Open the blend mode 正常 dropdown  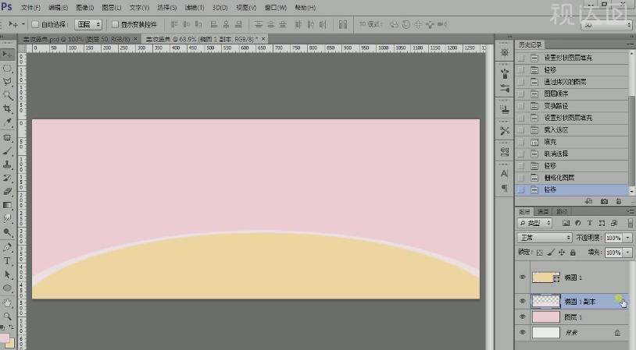[x=545, y=238]
